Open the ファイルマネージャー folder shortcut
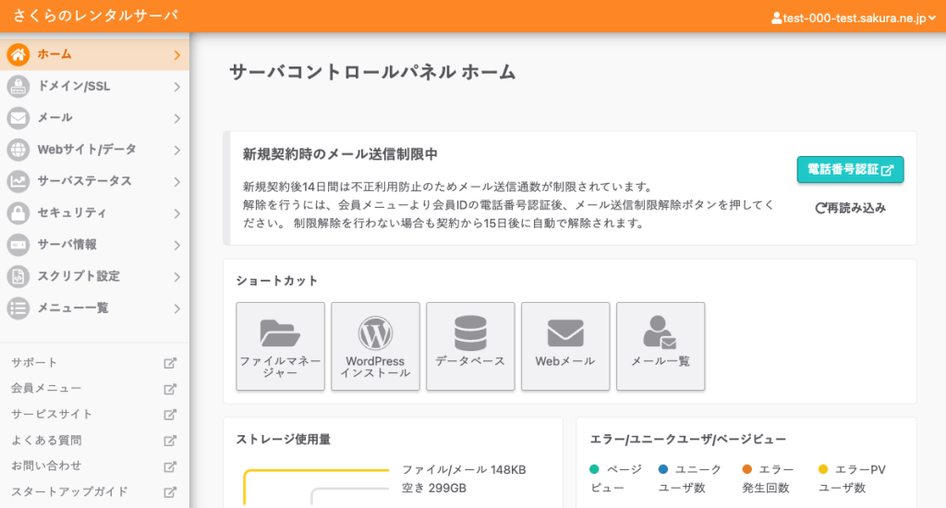This screenshot has height=508, width=946. point(281,346)
